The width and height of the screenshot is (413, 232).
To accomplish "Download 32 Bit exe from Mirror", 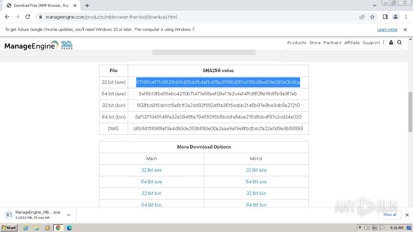I will 256,170.
